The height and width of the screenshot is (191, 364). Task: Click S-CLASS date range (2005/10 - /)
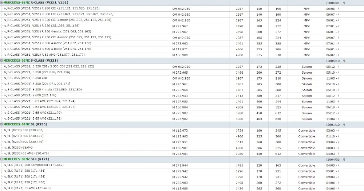336,61
